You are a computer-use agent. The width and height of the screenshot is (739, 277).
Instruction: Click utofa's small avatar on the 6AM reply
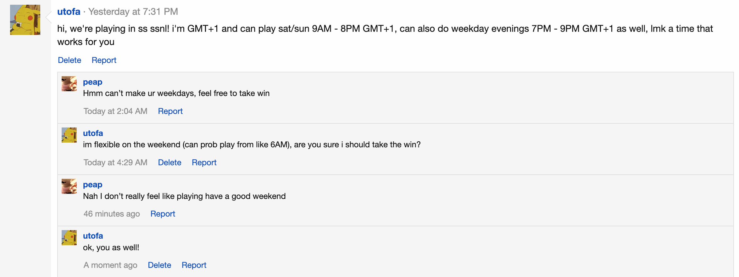69,135
